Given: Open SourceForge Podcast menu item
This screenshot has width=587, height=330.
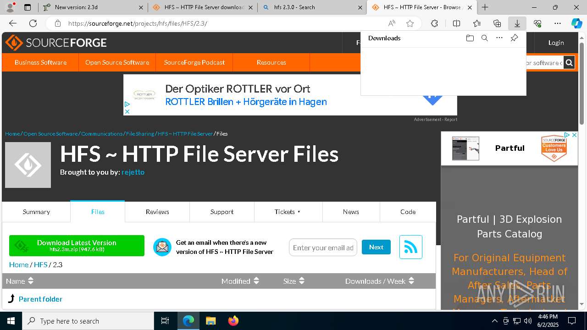Looking at the screenshot, I should pos(194,62).
